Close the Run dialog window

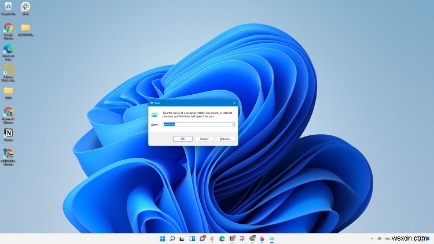pyautogui.click(x=234, y=103)
